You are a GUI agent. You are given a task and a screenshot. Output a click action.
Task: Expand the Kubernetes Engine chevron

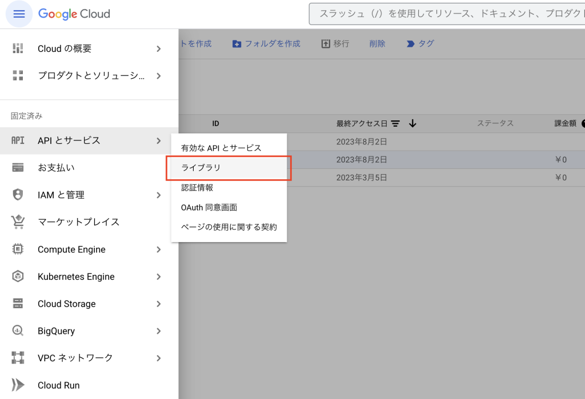[159, 277]
